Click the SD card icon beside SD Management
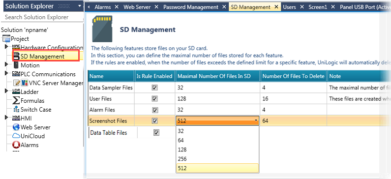This screenshot has width=391, height=179. [x=16, y=57]
